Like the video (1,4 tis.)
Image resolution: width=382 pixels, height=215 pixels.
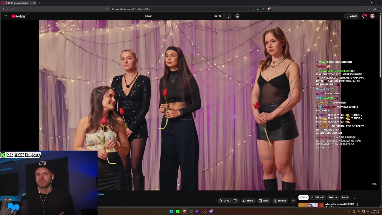click(x=224, y=201)
